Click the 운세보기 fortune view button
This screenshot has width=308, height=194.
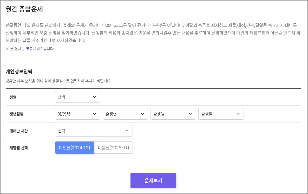(x=153, y=180)
